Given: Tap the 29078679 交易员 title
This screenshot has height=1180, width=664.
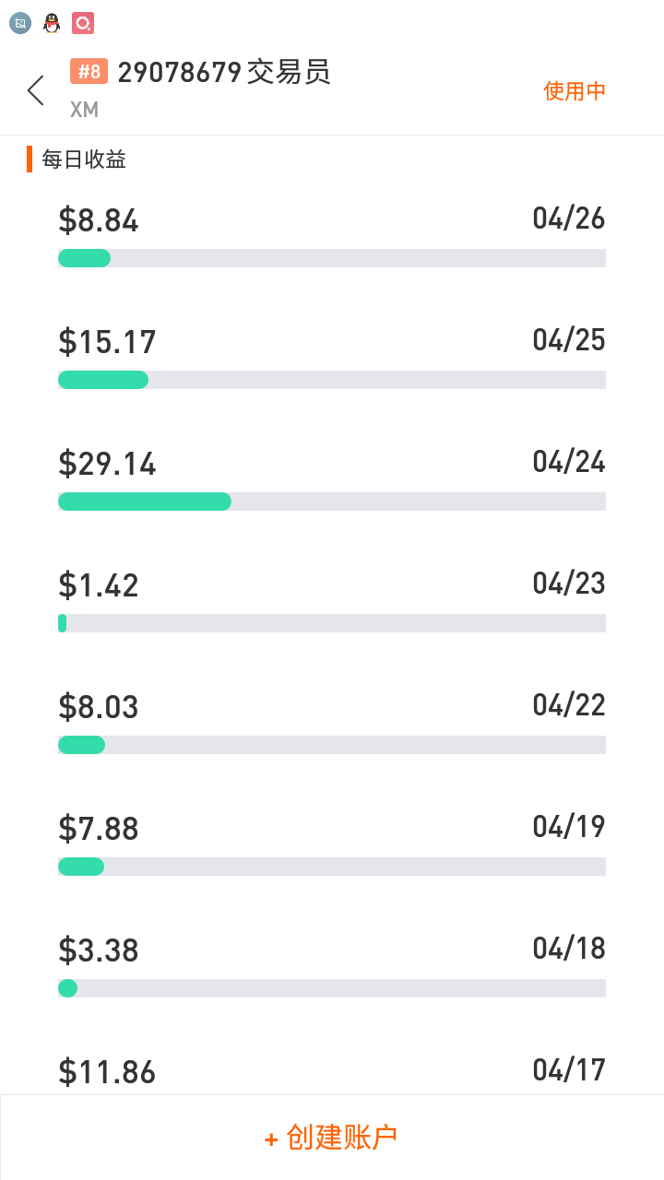Looking at the screenshot, I should pyautogui.click(x=224, y=72).
